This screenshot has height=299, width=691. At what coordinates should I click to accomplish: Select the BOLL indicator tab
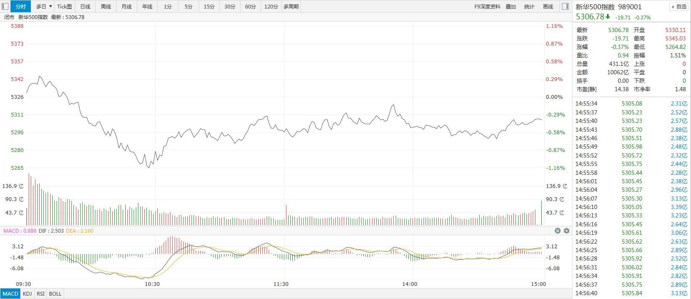coord(55,294)
